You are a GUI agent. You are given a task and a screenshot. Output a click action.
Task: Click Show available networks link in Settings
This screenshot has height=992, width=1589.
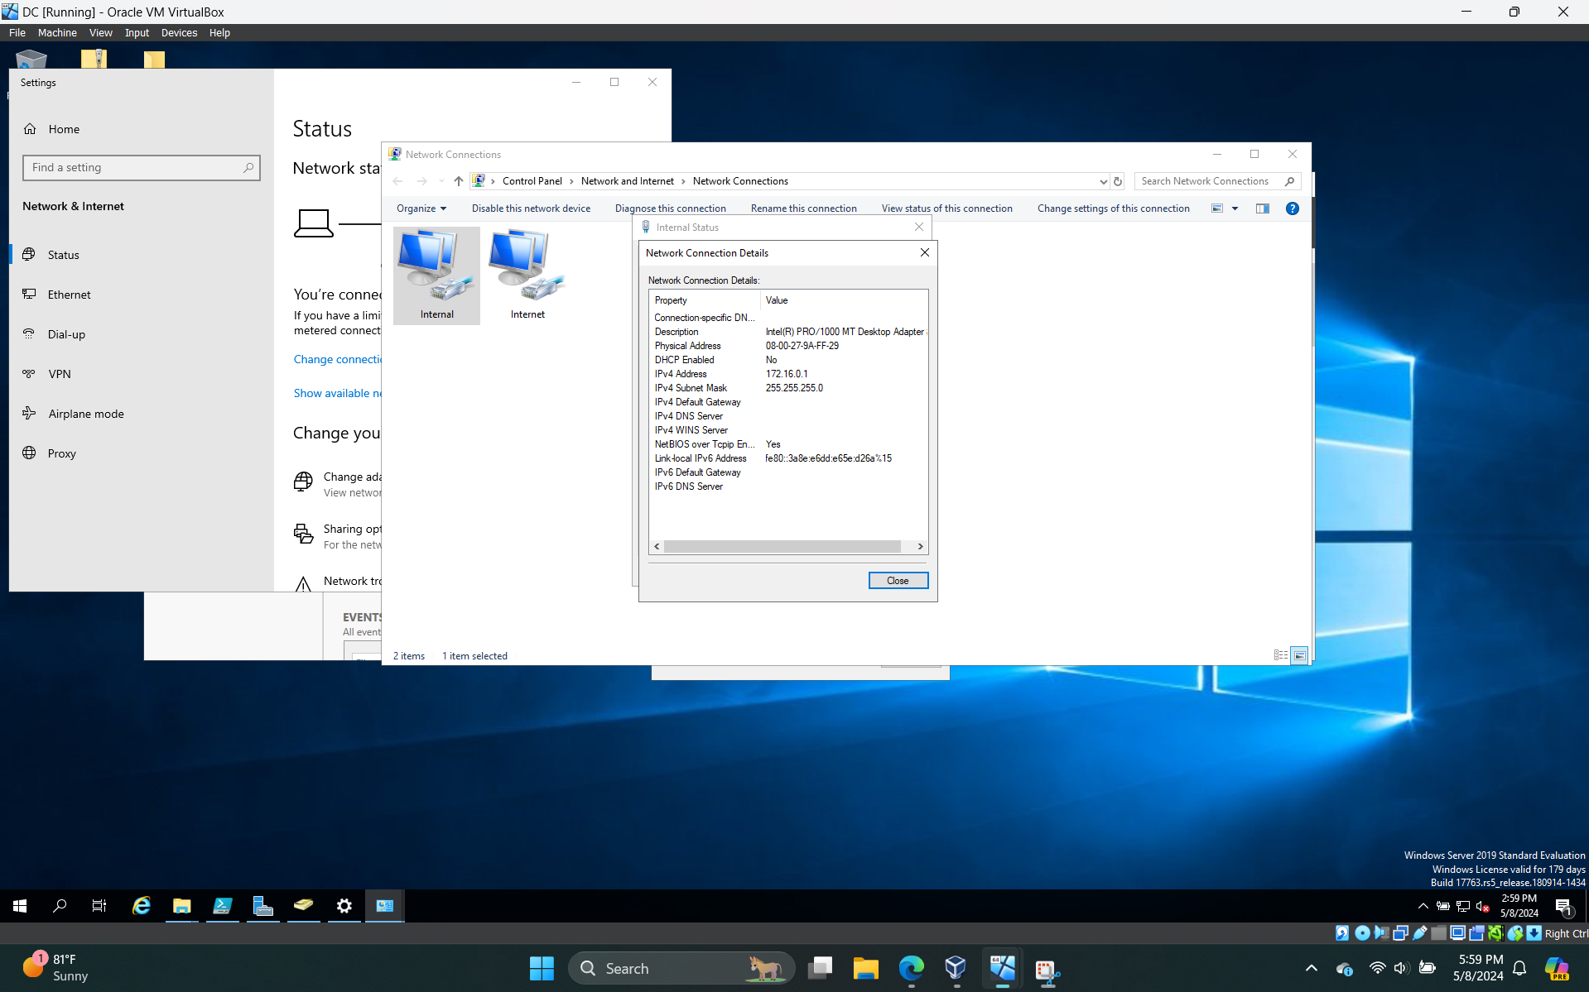point(337,393)
